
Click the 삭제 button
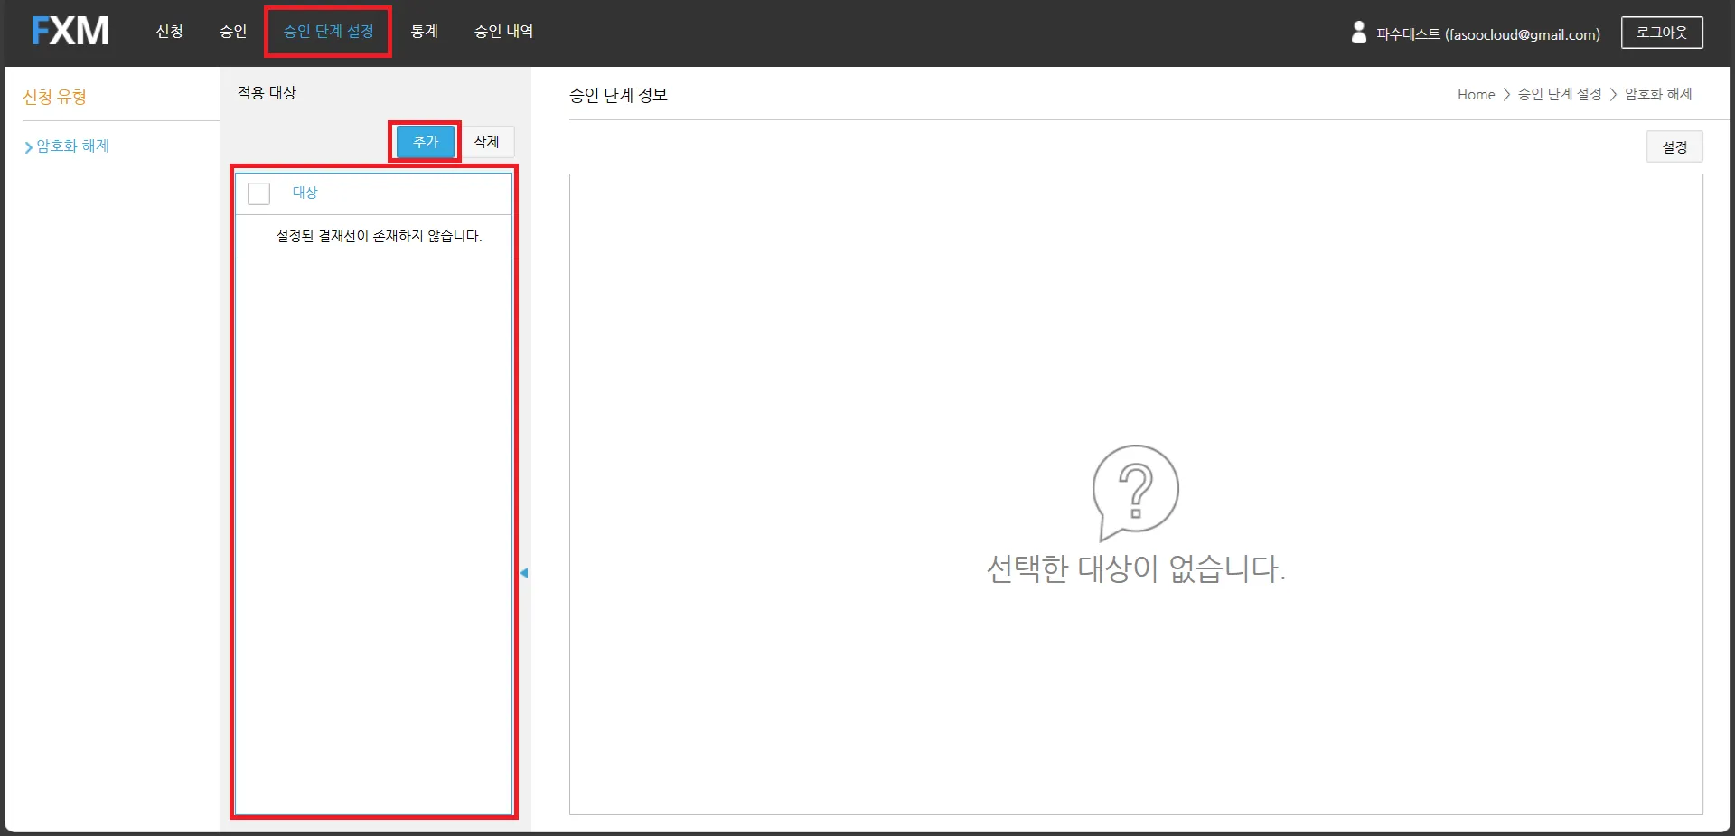(x=487, y=142)
